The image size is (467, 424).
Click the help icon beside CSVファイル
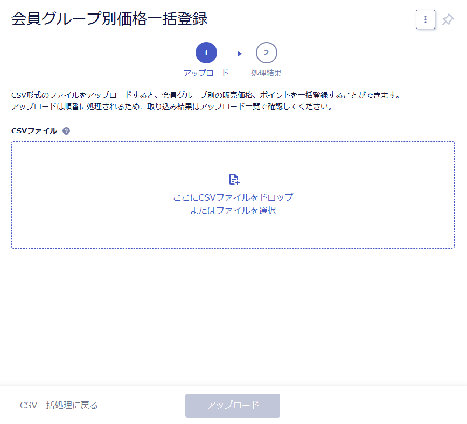tap(66, 131)
